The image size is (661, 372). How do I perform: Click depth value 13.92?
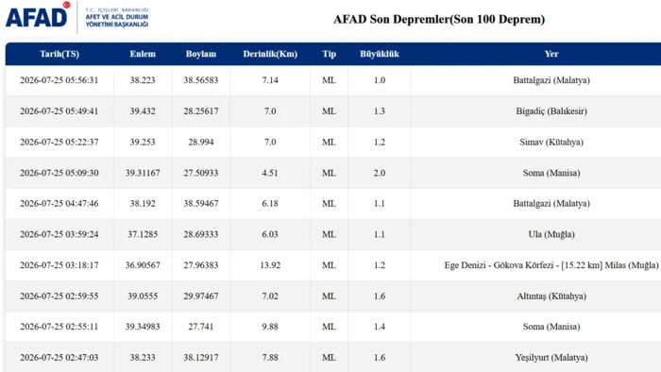[270, 265]
